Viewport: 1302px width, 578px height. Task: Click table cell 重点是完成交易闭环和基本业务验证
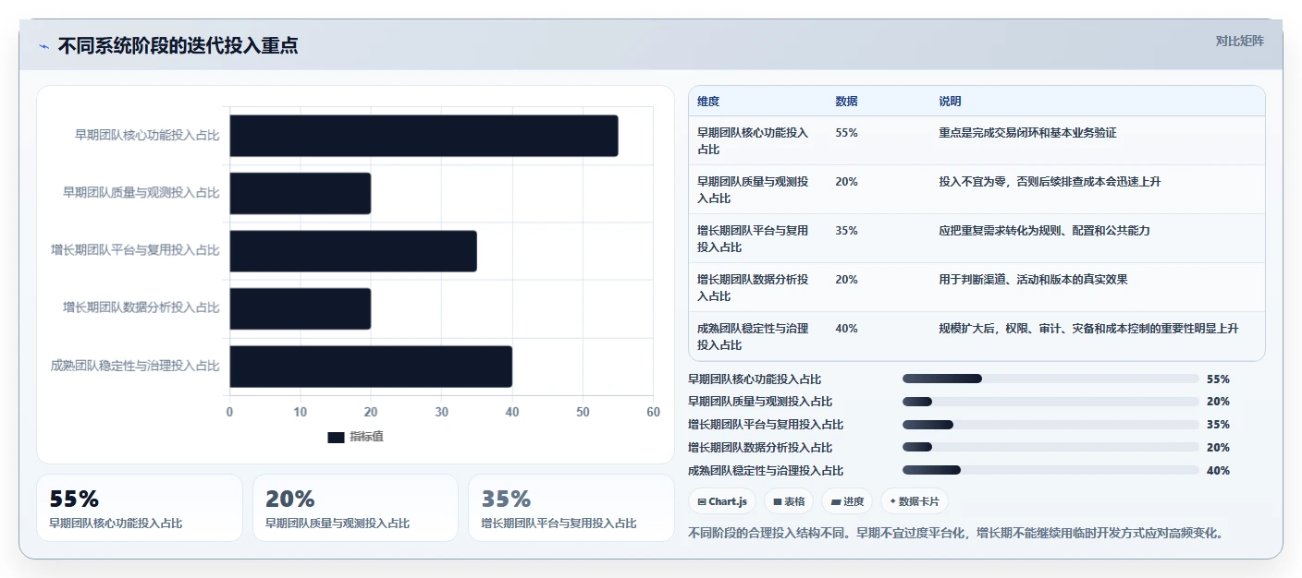(x=1027, y=133)
